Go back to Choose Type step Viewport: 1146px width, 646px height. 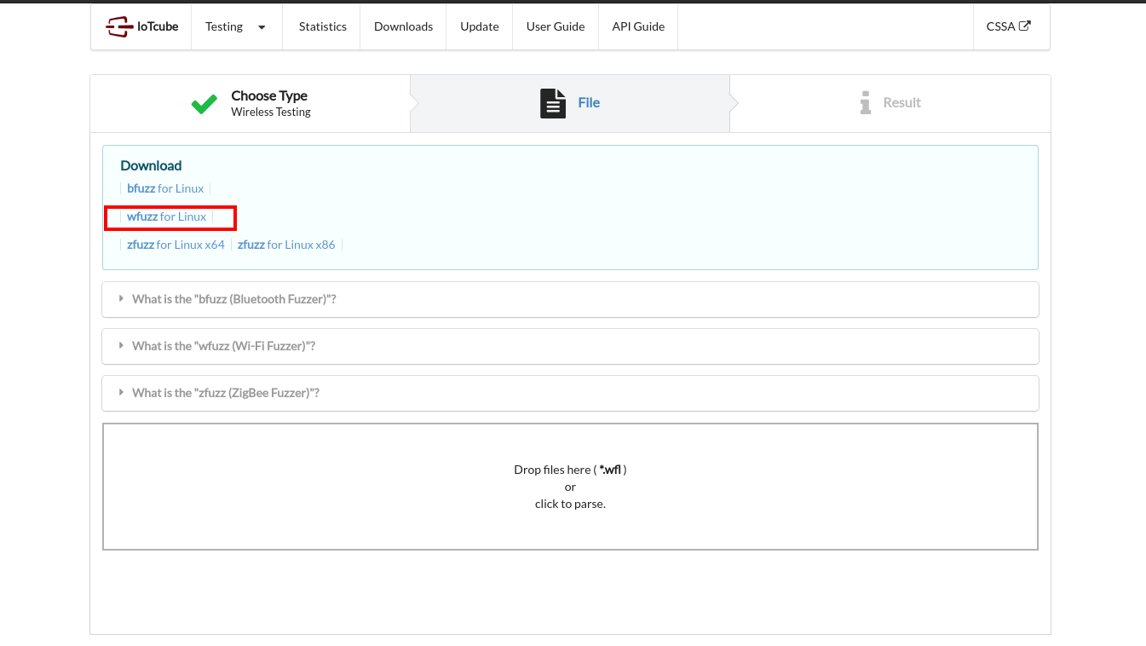click(x=269, y=103)
